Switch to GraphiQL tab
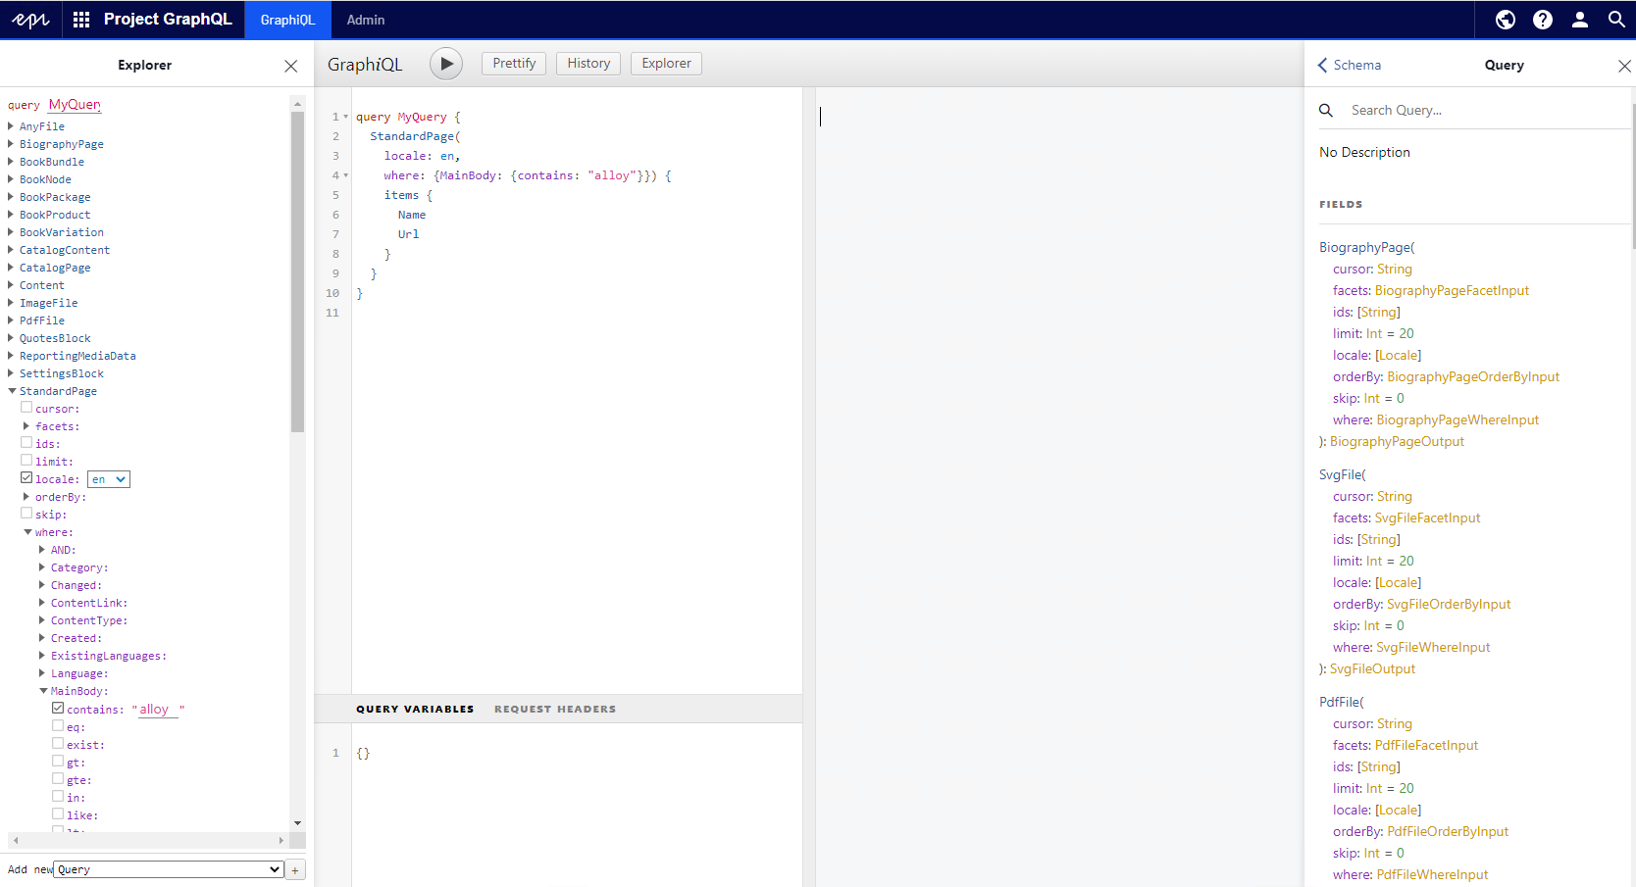1636x887 pixels. 287,20
